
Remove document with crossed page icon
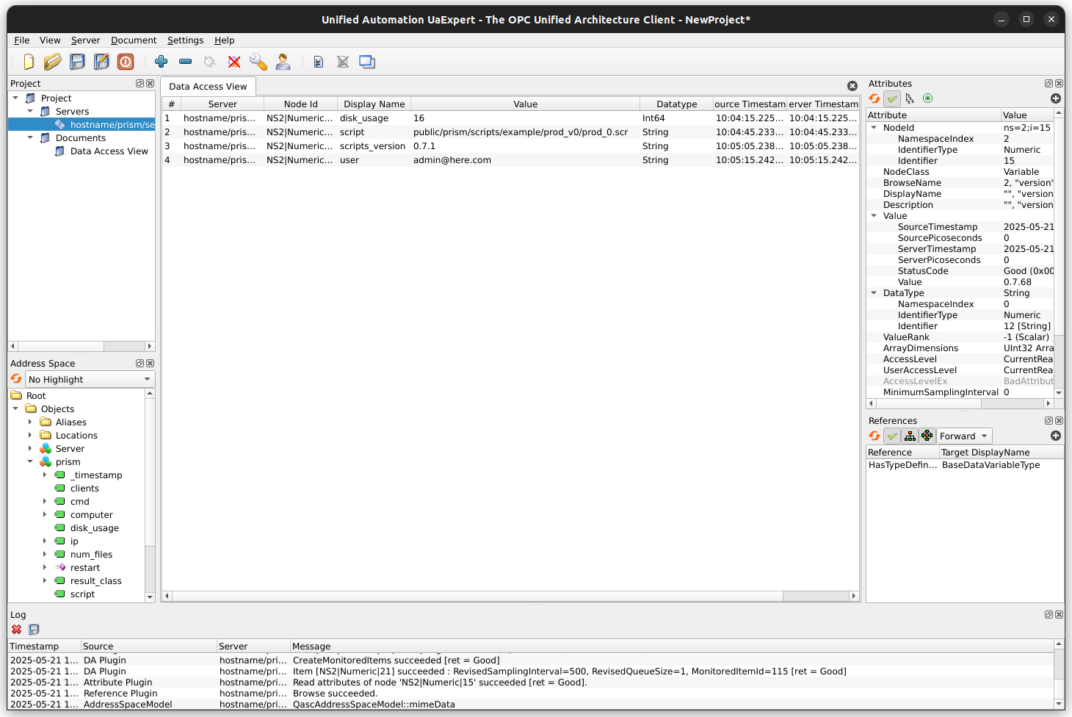[x=343, y=62]
